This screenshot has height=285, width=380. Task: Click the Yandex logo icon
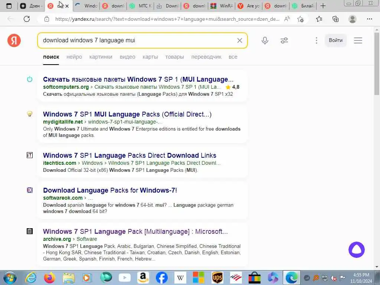(x=14, y=40)
